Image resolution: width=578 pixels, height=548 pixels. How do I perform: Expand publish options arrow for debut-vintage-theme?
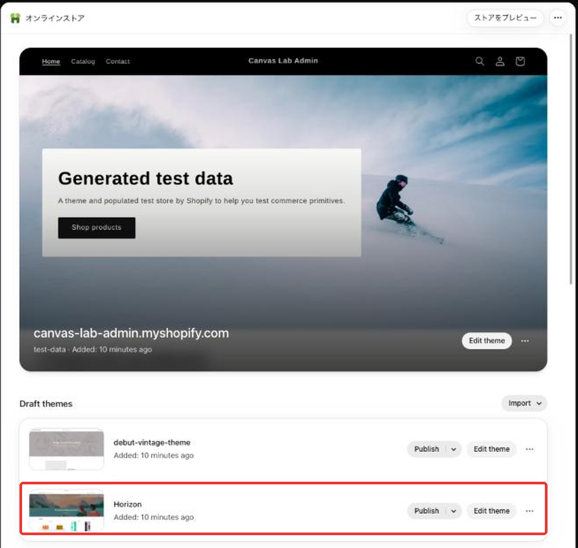tap(454, 449)
